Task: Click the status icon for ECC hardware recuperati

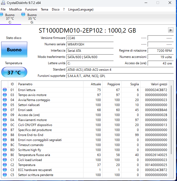Action: 5,170
